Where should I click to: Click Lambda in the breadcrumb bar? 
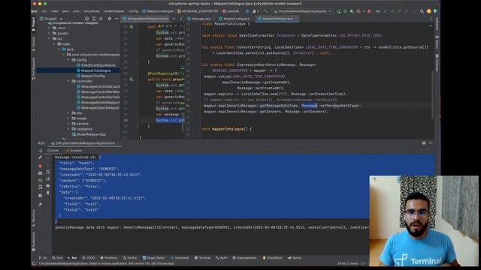231,11
